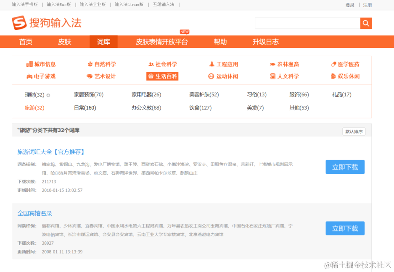
Task: Select the 日常(160) subcategory
Action: tap(85, 107)
